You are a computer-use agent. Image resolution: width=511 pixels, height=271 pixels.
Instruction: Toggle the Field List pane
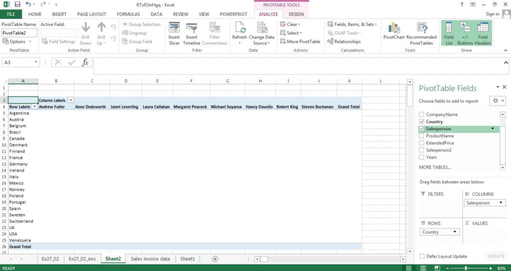coord(449,34)
